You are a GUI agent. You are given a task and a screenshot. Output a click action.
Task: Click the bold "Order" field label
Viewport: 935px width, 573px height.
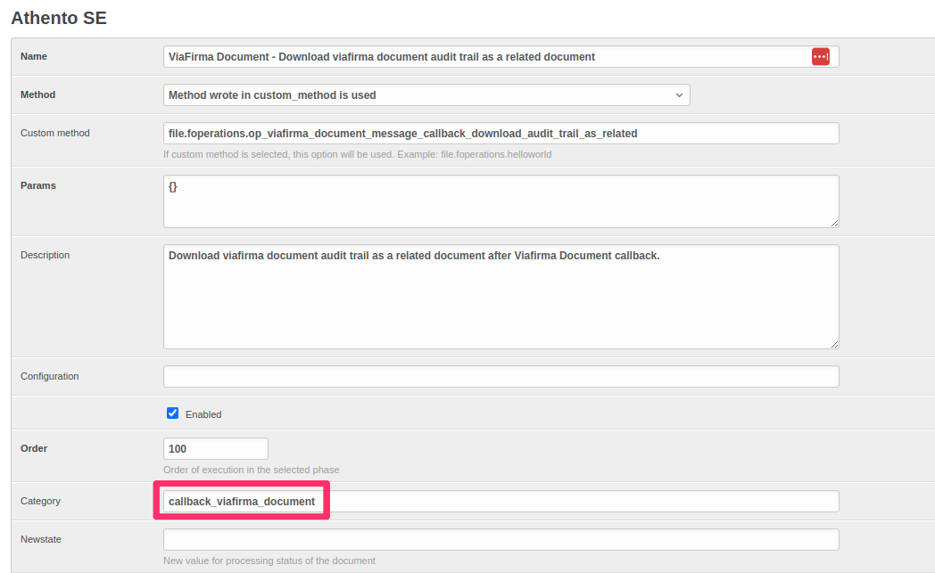34,448
